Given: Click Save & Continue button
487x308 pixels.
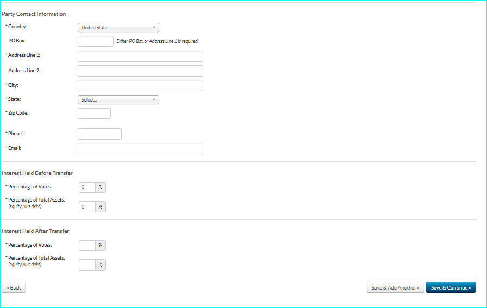Looking at the screenshot, I should click(x=451, y=287).
